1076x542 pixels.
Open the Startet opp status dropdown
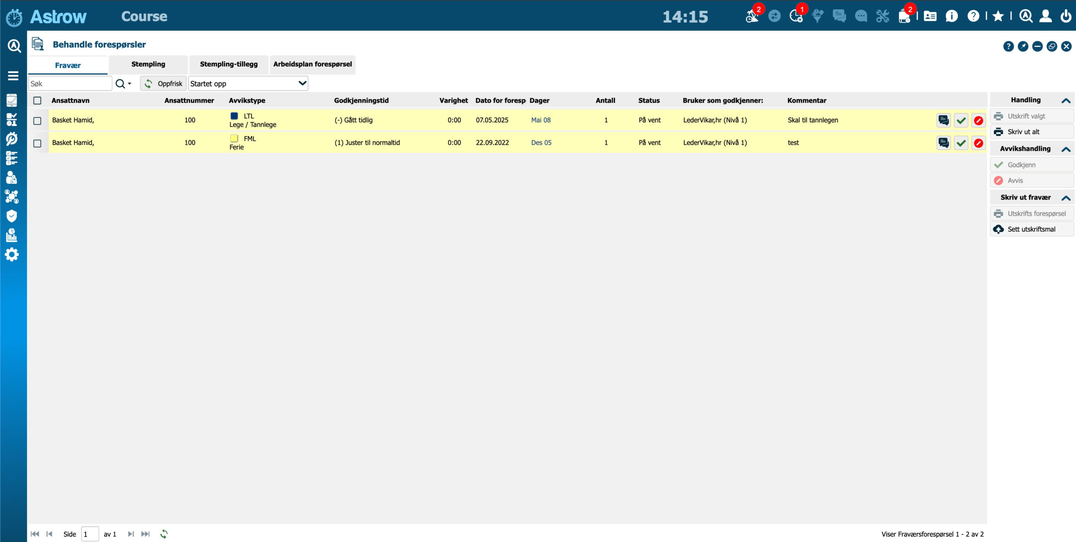pos(248,83)
